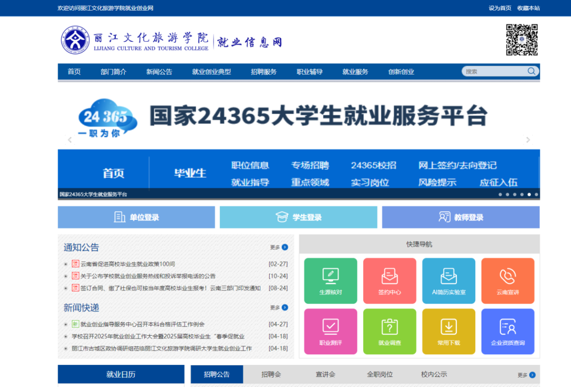Open 云南省促进高校毕业生就业政策100问 notice
The width and height of the screenshot is (571, 387).
128,264
